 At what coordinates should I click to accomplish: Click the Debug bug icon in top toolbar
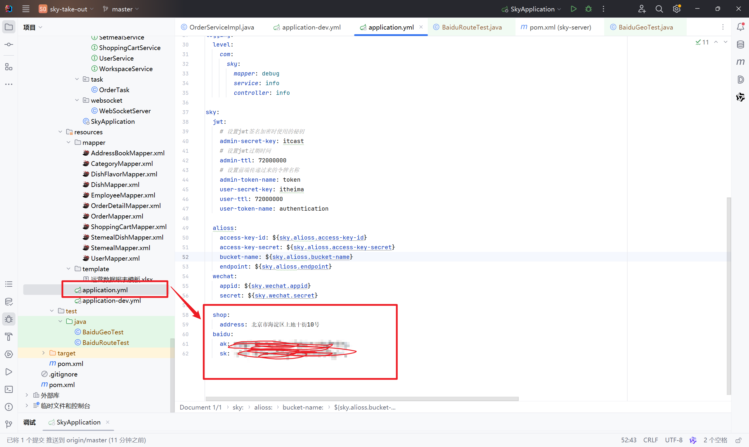588,9
